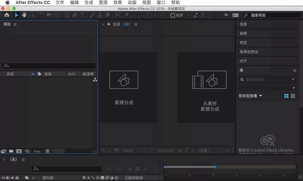Click the 从素材新建合成 tile

click(206, 88)
